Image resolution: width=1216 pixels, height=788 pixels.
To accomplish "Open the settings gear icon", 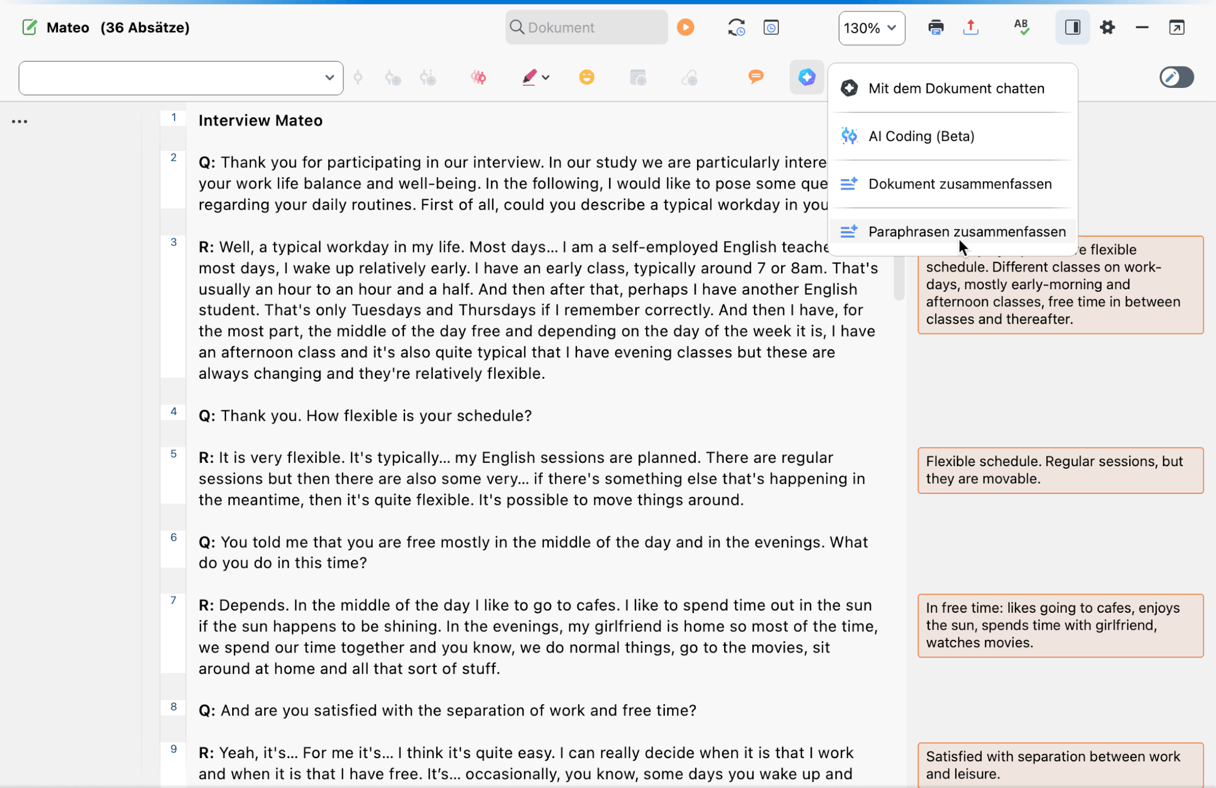I will (1107, 27).
